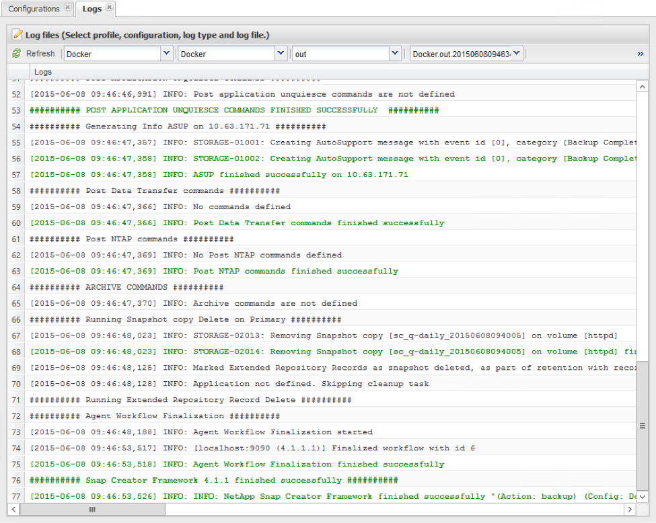The image size is (656, 523).
Task: Click the Log files pencil icon
Action: 17,34
